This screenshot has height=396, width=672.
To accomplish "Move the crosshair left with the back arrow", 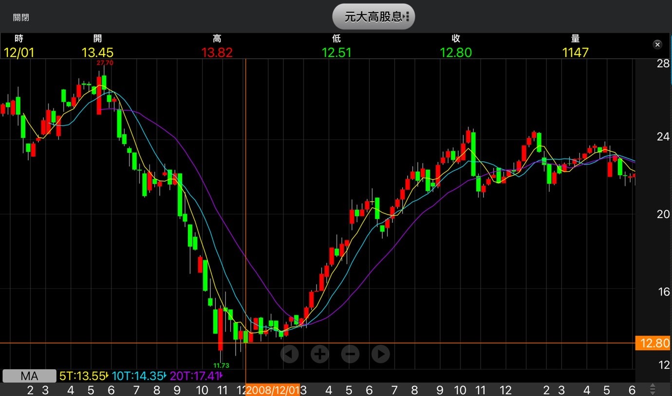I will coord(289,354).
